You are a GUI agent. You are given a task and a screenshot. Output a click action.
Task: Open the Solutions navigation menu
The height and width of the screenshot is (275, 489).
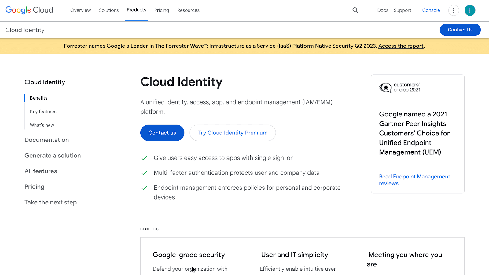click(108, 10)
